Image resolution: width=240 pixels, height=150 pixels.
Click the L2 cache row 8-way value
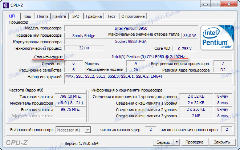[x=223, y=109]
